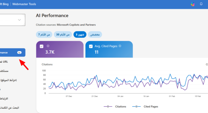The image size is (208, 113).
Task: Click 'Microsoft Copilots and Partners' text
Action: pos(76,25)
